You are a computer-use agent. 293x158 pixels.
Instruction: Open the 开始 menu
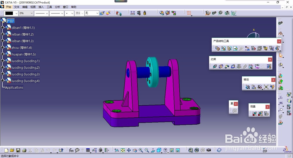[8, 7]
